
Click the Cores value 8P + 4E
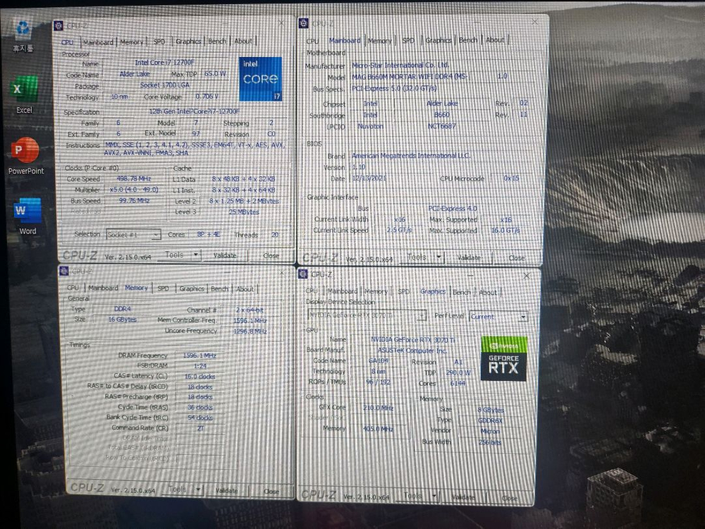point(208,234)
